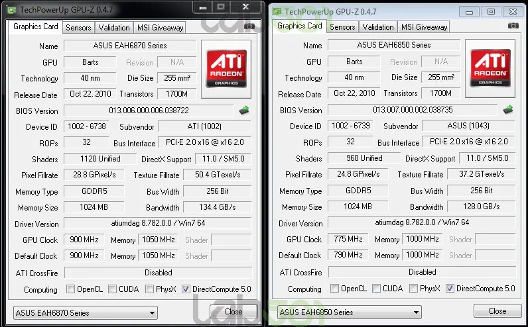Viewport: 528px width, 327px height.
Task: Open Sensors tab in EAH6850 window
Action: point(342,27)
